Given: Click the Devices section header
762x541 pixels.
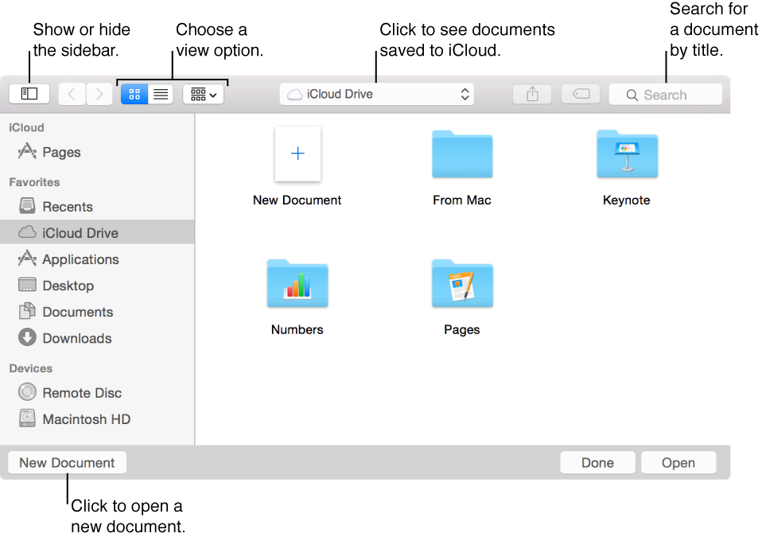Looking at the screenshot, I should coord(30,368).
